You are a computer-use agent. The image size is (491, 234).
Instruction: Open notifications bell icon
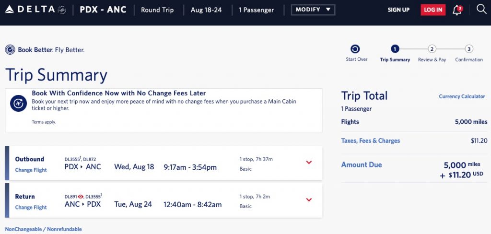tap(457, 10)
